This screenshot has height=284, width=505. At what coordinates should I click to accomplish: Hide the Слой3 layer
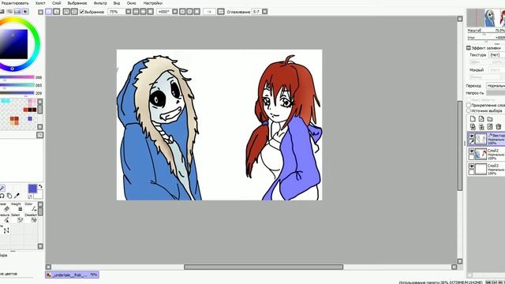(472, 166)
